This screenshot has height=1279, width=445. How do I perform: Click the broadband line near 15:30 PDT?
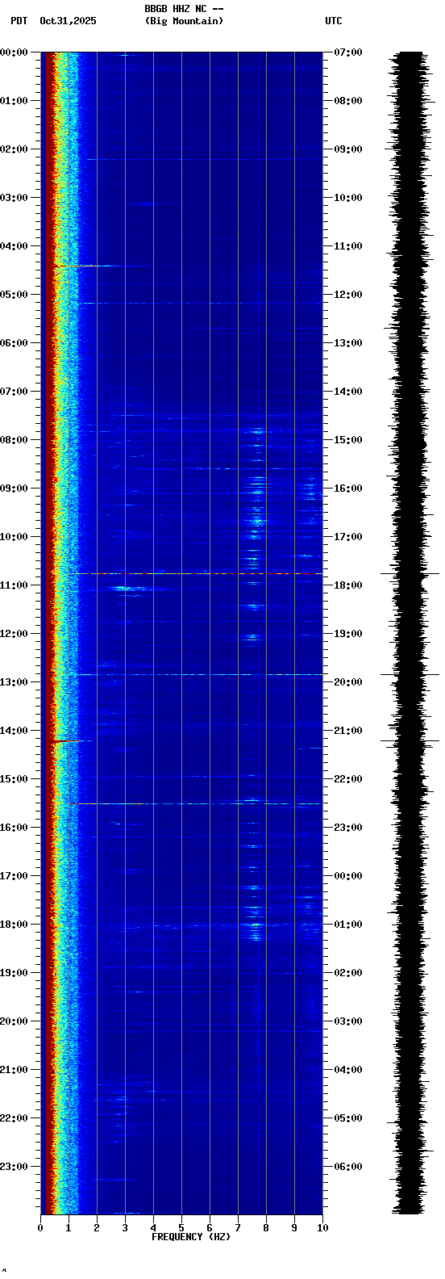pyautogui.click(x=200, y=803)
